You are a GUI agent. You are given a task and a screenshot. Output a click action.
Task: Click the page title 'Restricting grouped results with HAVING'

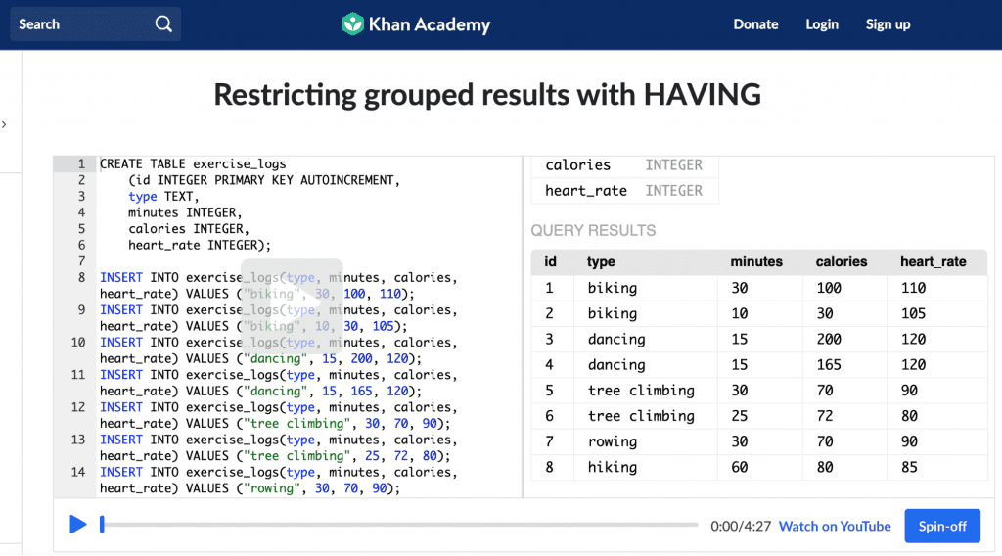pos(487,95)
